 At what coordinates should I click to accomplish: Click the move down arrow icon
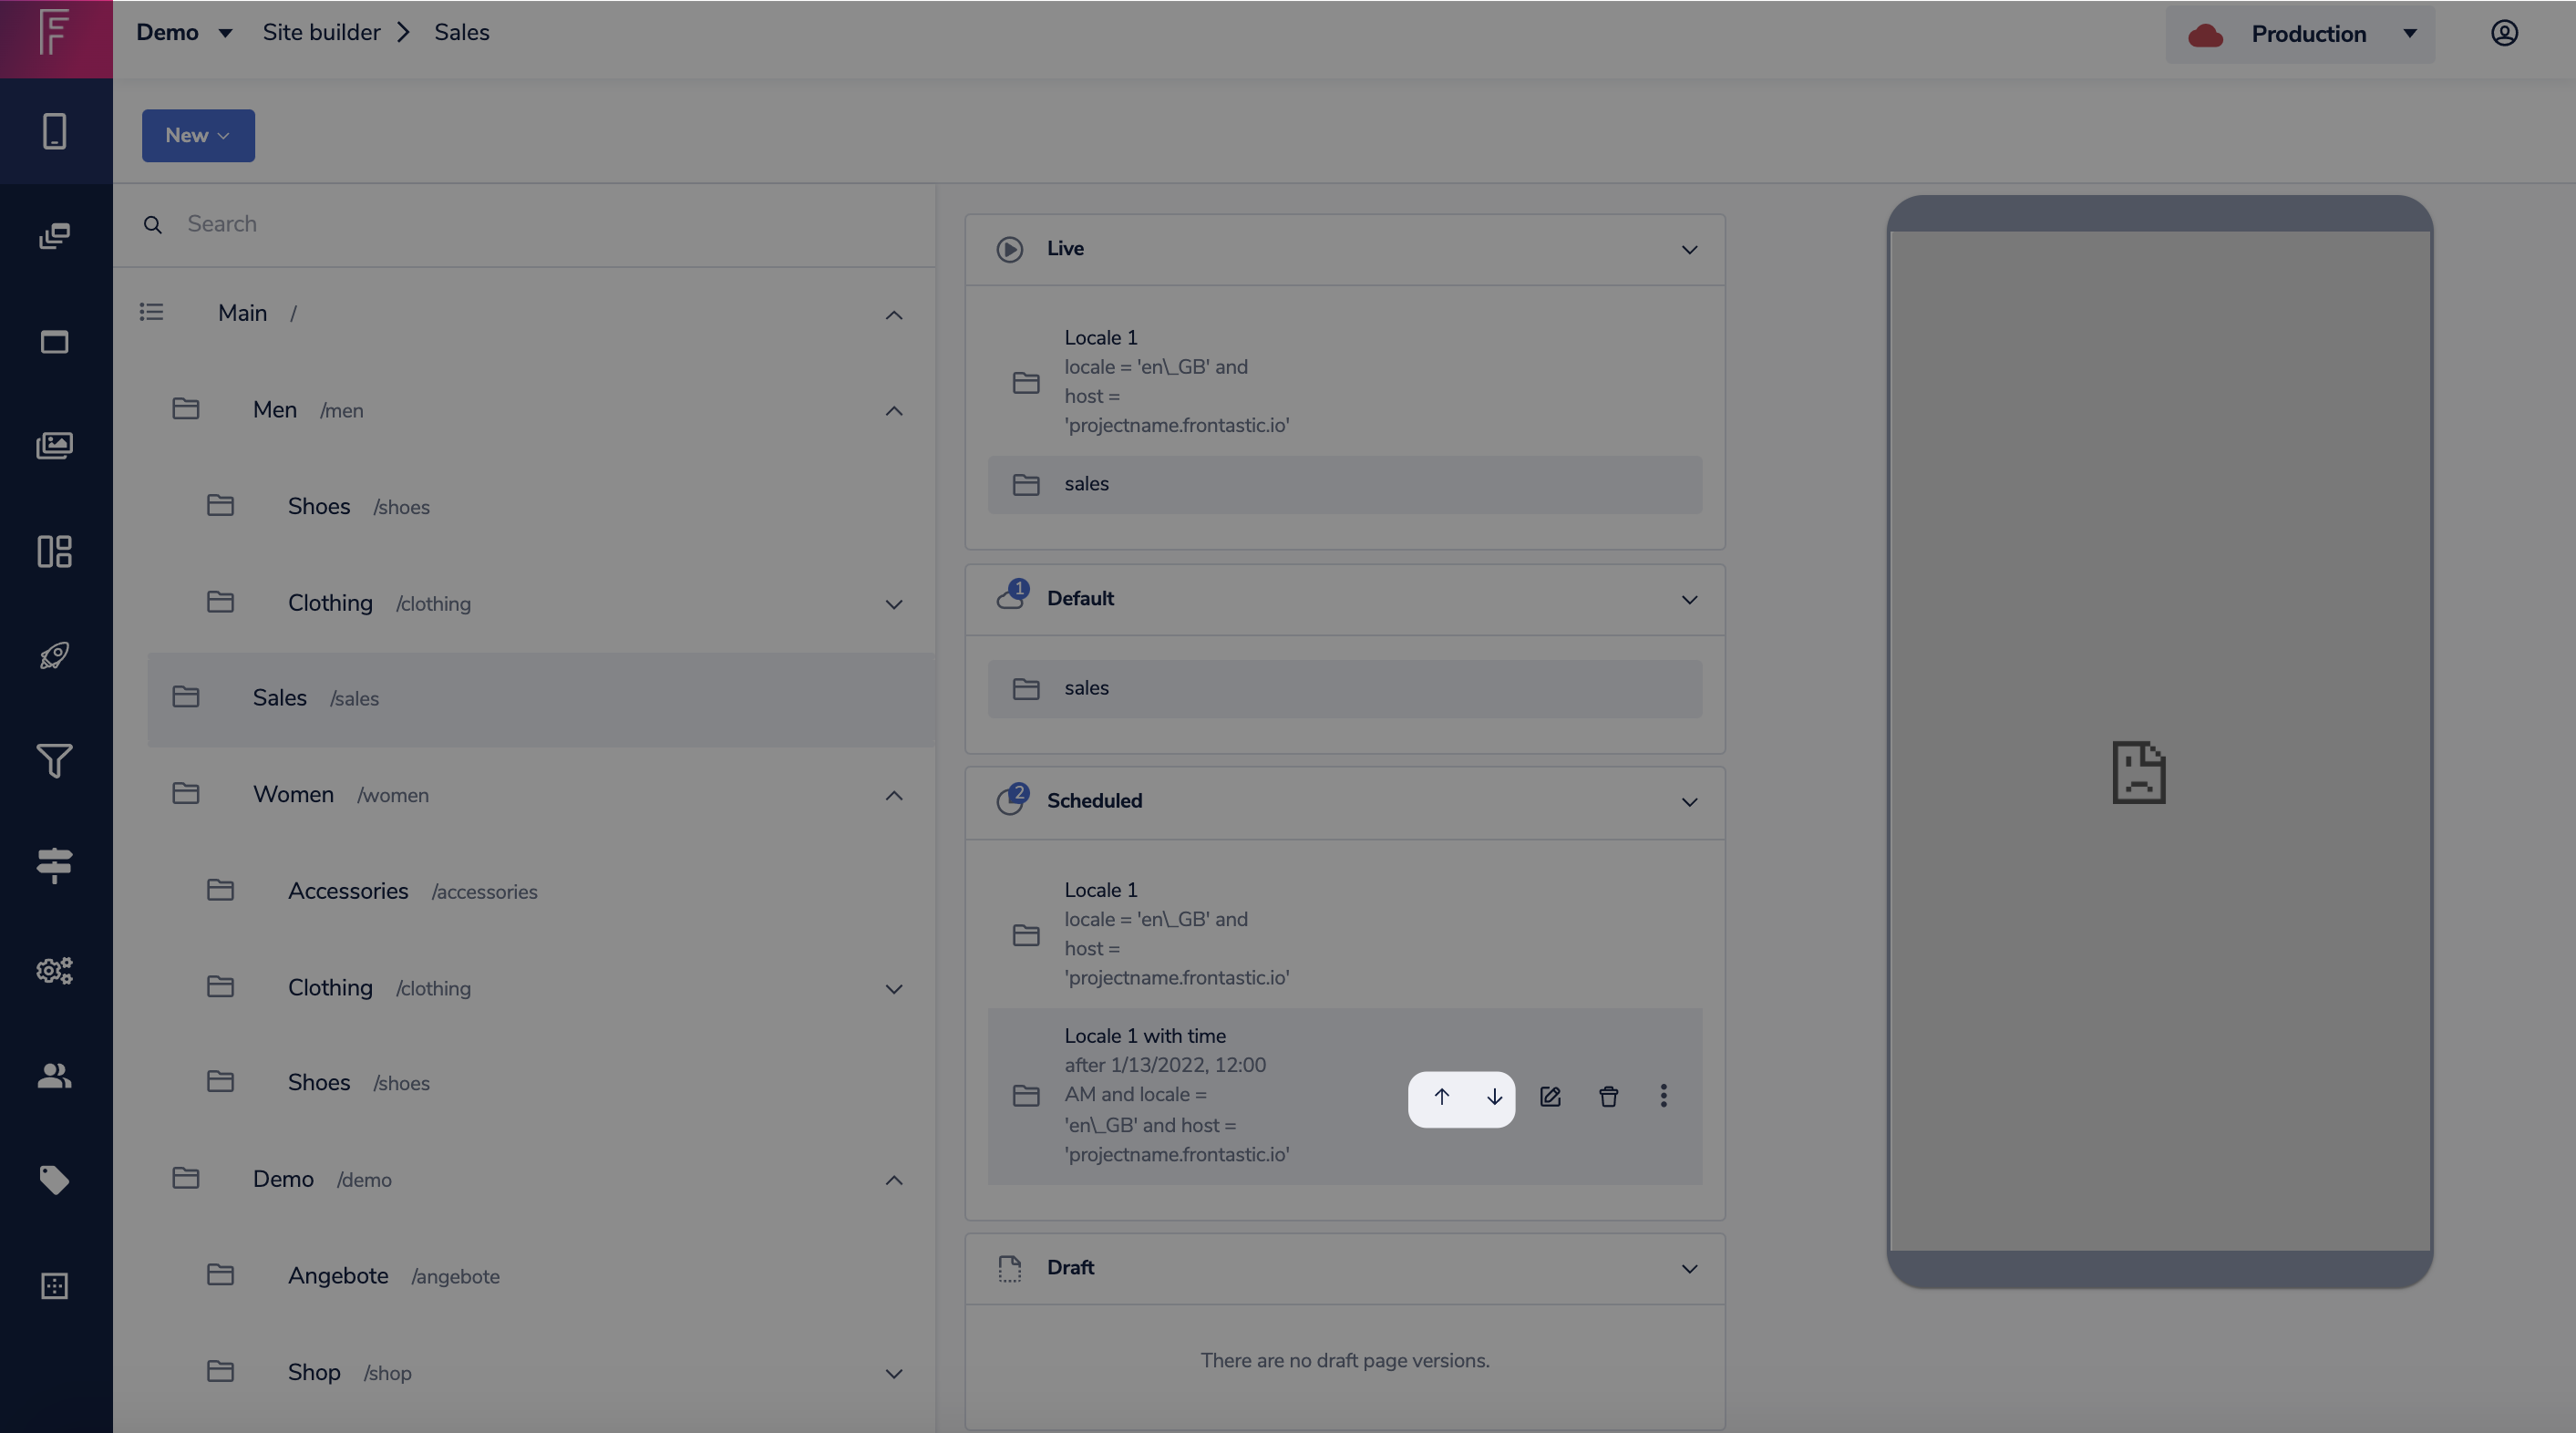(1494, 1097)
